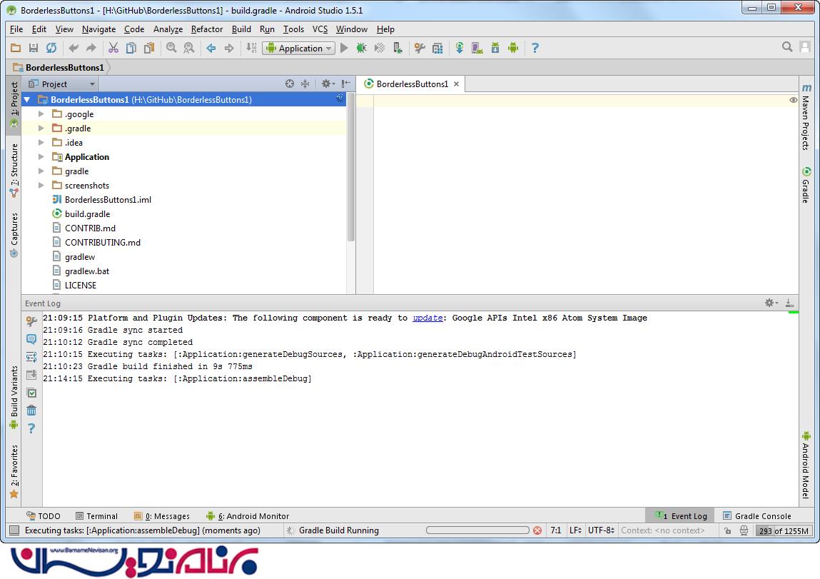
Task: Toggle the Gradle side panel
Action: [x=806, y=185]
